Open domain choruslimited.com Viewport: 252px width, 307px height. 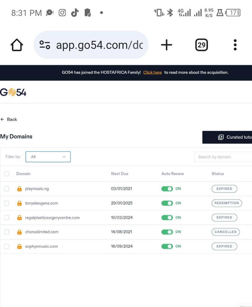pyautogui.click(x=42, y=232)
